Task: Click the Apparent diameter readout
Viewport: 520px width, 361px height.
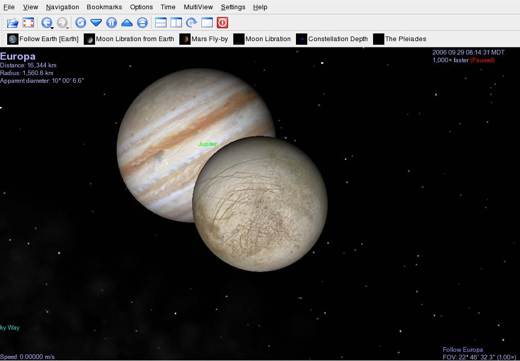Action: [42, 81]
